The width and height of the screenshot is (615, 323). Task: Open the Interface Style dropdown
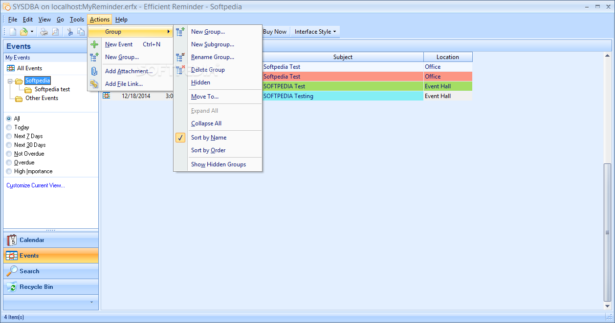click(x=315, y=32)
